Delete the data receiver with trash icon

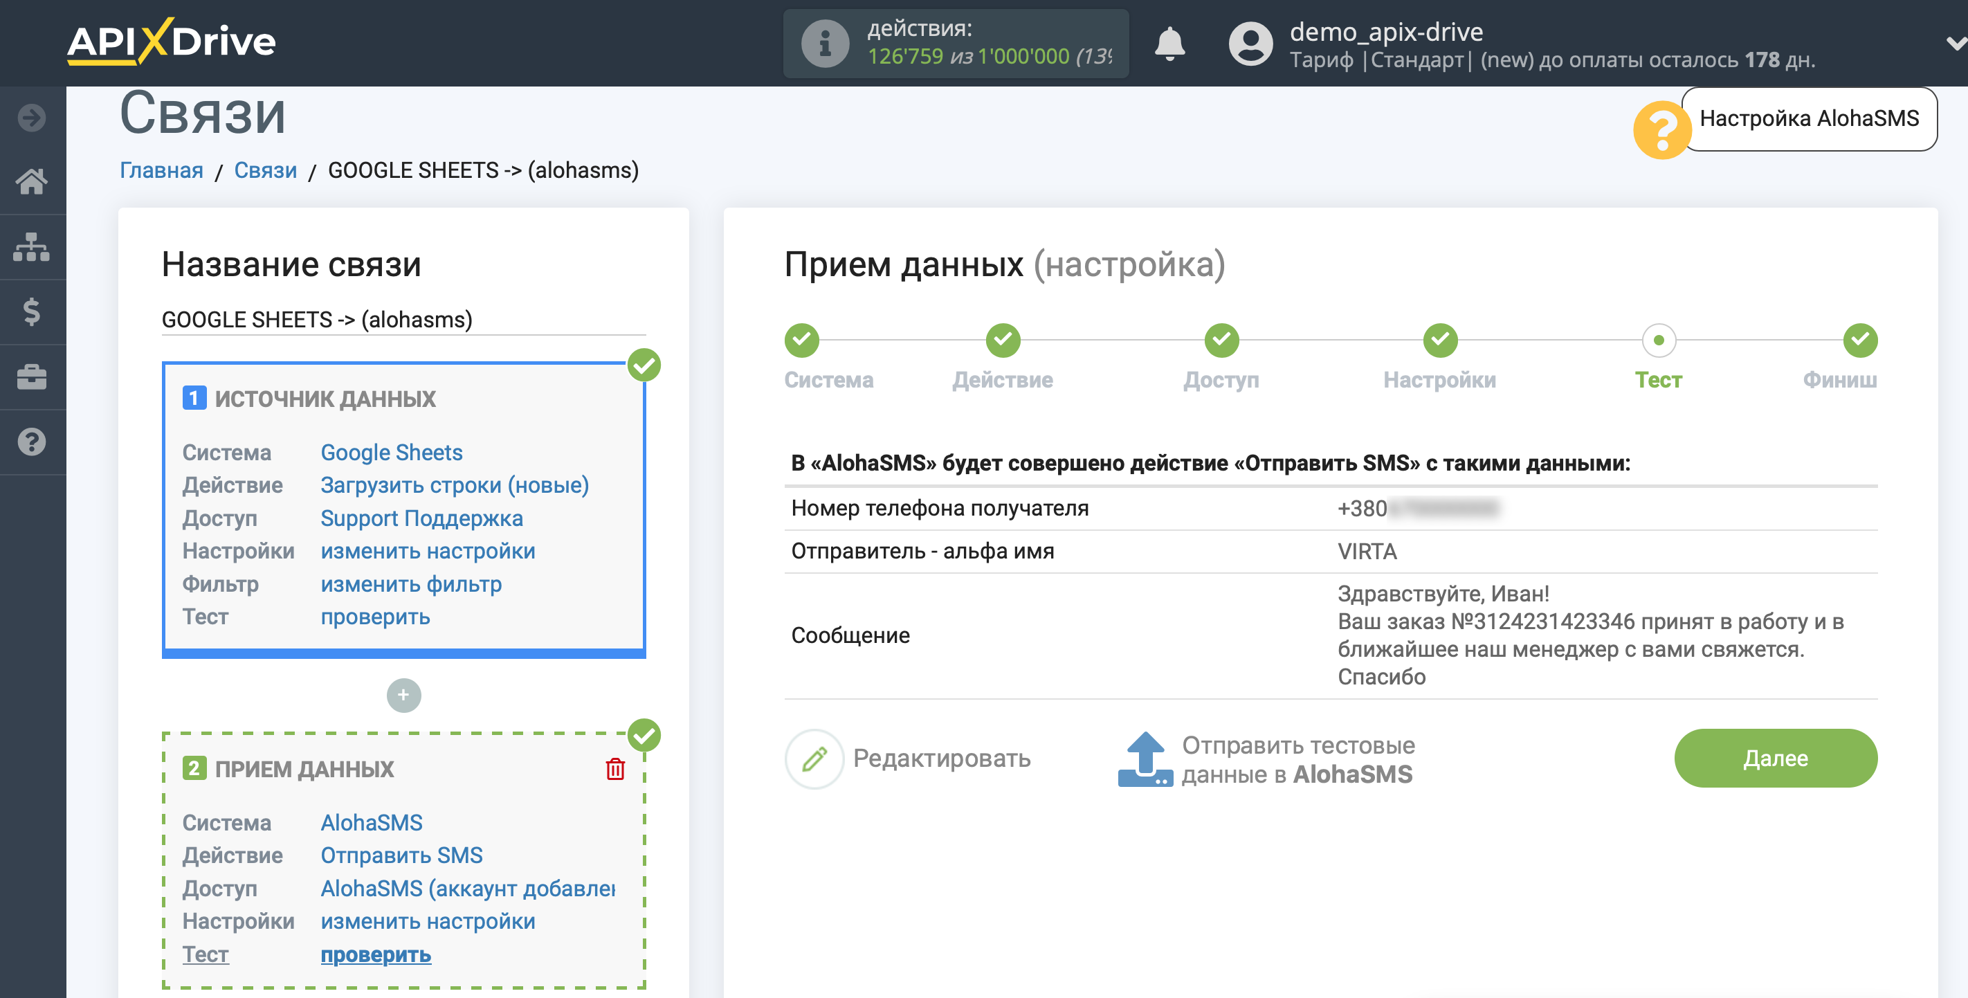[x=615, y=769]
